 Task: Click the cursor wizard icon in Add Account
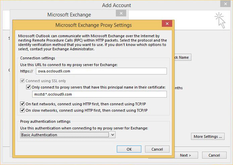coord(220,20)
